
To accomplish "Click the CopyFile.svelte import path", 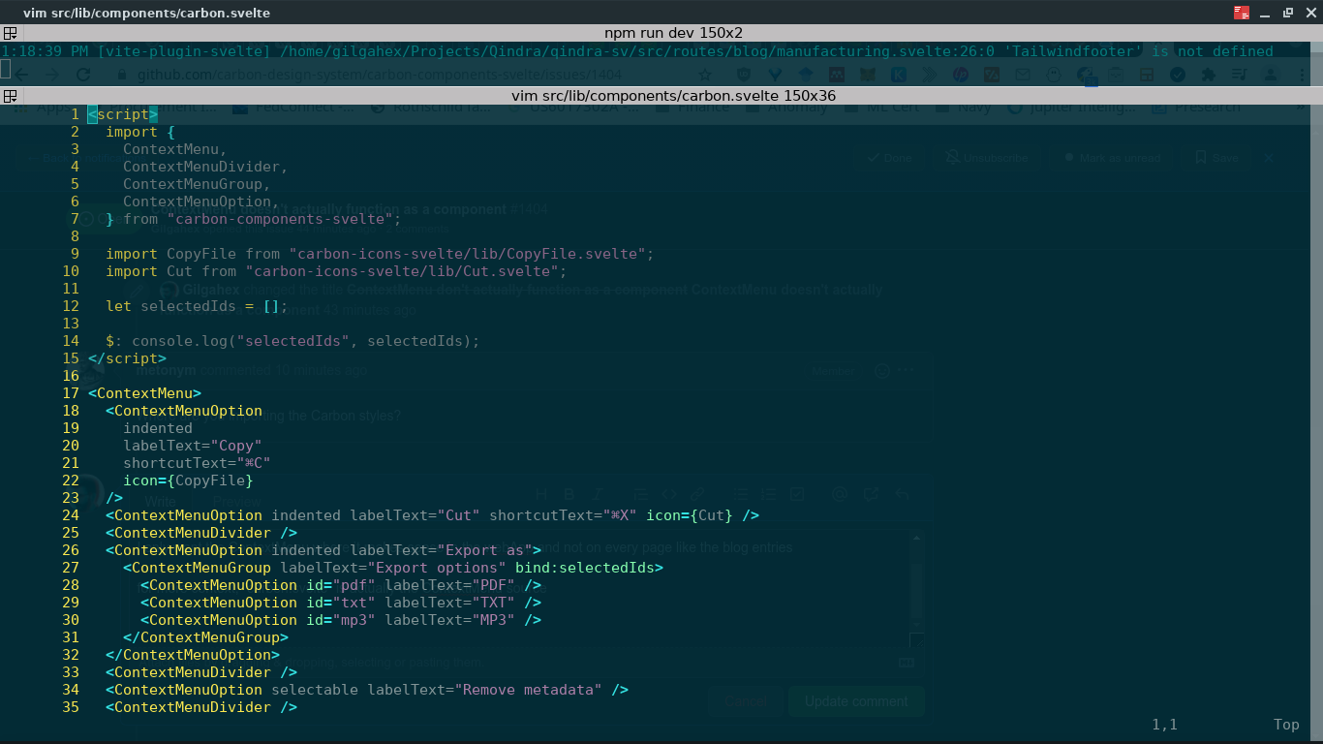I will (x=469, y=254).
